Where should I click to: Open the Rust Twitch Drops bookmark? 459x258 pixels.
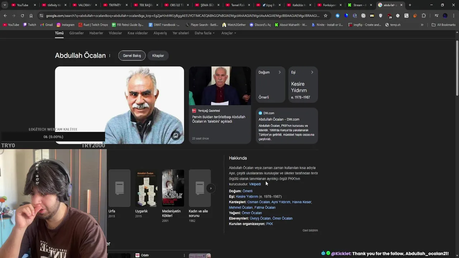pyautogui.click(x=93, y=25)
